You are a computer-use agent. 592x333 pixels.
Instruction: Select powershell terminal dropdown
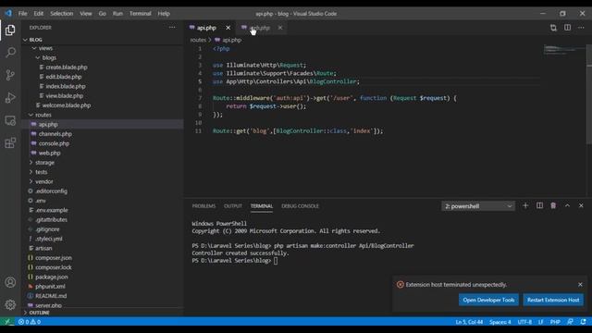click(x=478, y=206)
